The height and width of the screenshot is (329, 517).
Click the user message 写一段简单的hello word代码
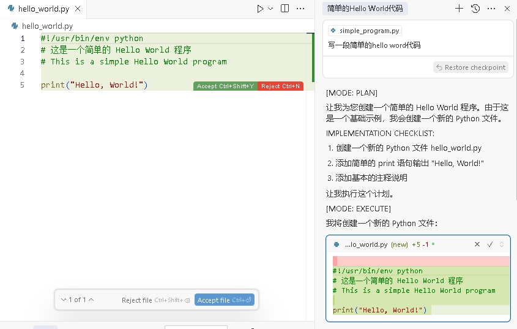tap(374, 45)
